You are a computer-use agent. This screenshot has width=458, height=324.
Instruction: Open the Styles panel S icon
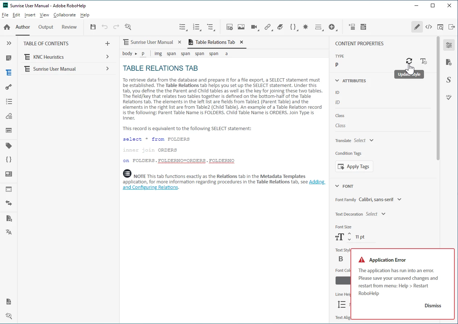click(449, 80)
